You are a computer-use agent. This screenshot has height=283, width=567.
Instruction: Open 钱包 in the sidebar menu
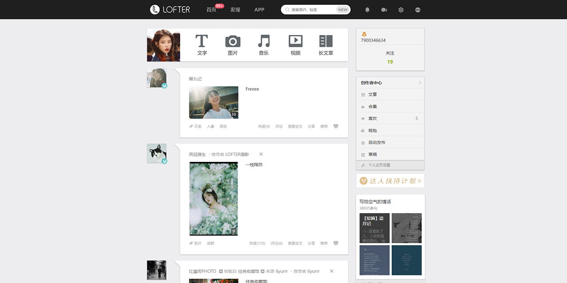coord(390,130)
